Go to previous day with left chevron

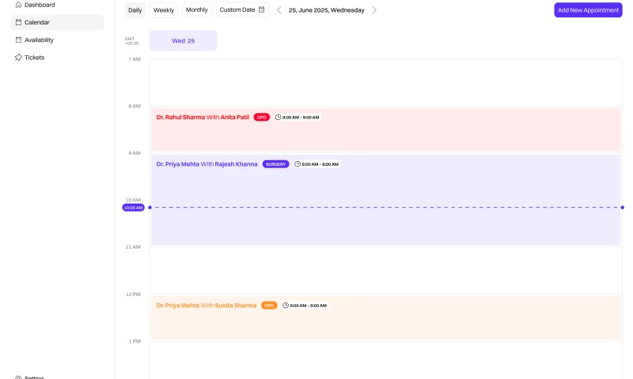[x=279, y=10]
